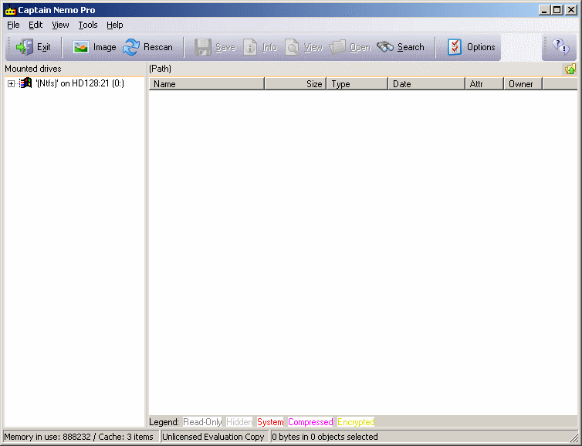Open the Help menu
This screenshot has width=582, height=446.
click(x=114, y=25)
